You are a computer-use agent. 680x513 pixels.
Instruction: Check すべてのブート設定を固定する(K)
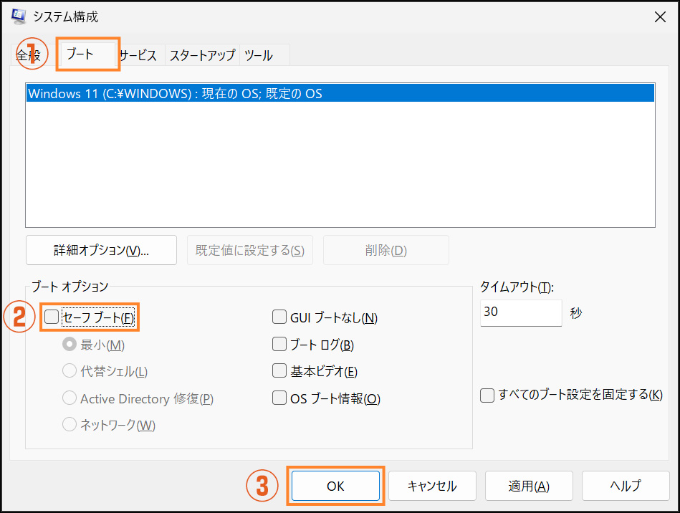click(487, 395)
